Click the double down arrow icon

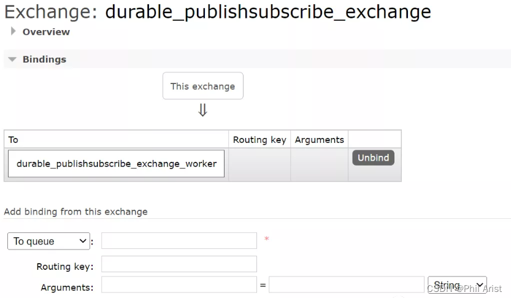point(202,110)
